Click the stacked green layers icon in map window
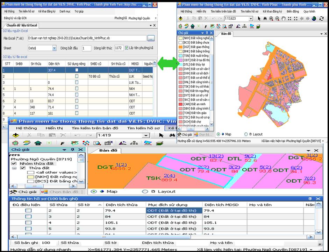Image resolution: width=329 pixels, height=252 pixels. tap(258, 26)
